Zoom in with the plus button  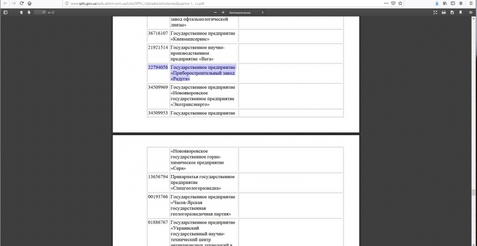(x=223, y=12)
